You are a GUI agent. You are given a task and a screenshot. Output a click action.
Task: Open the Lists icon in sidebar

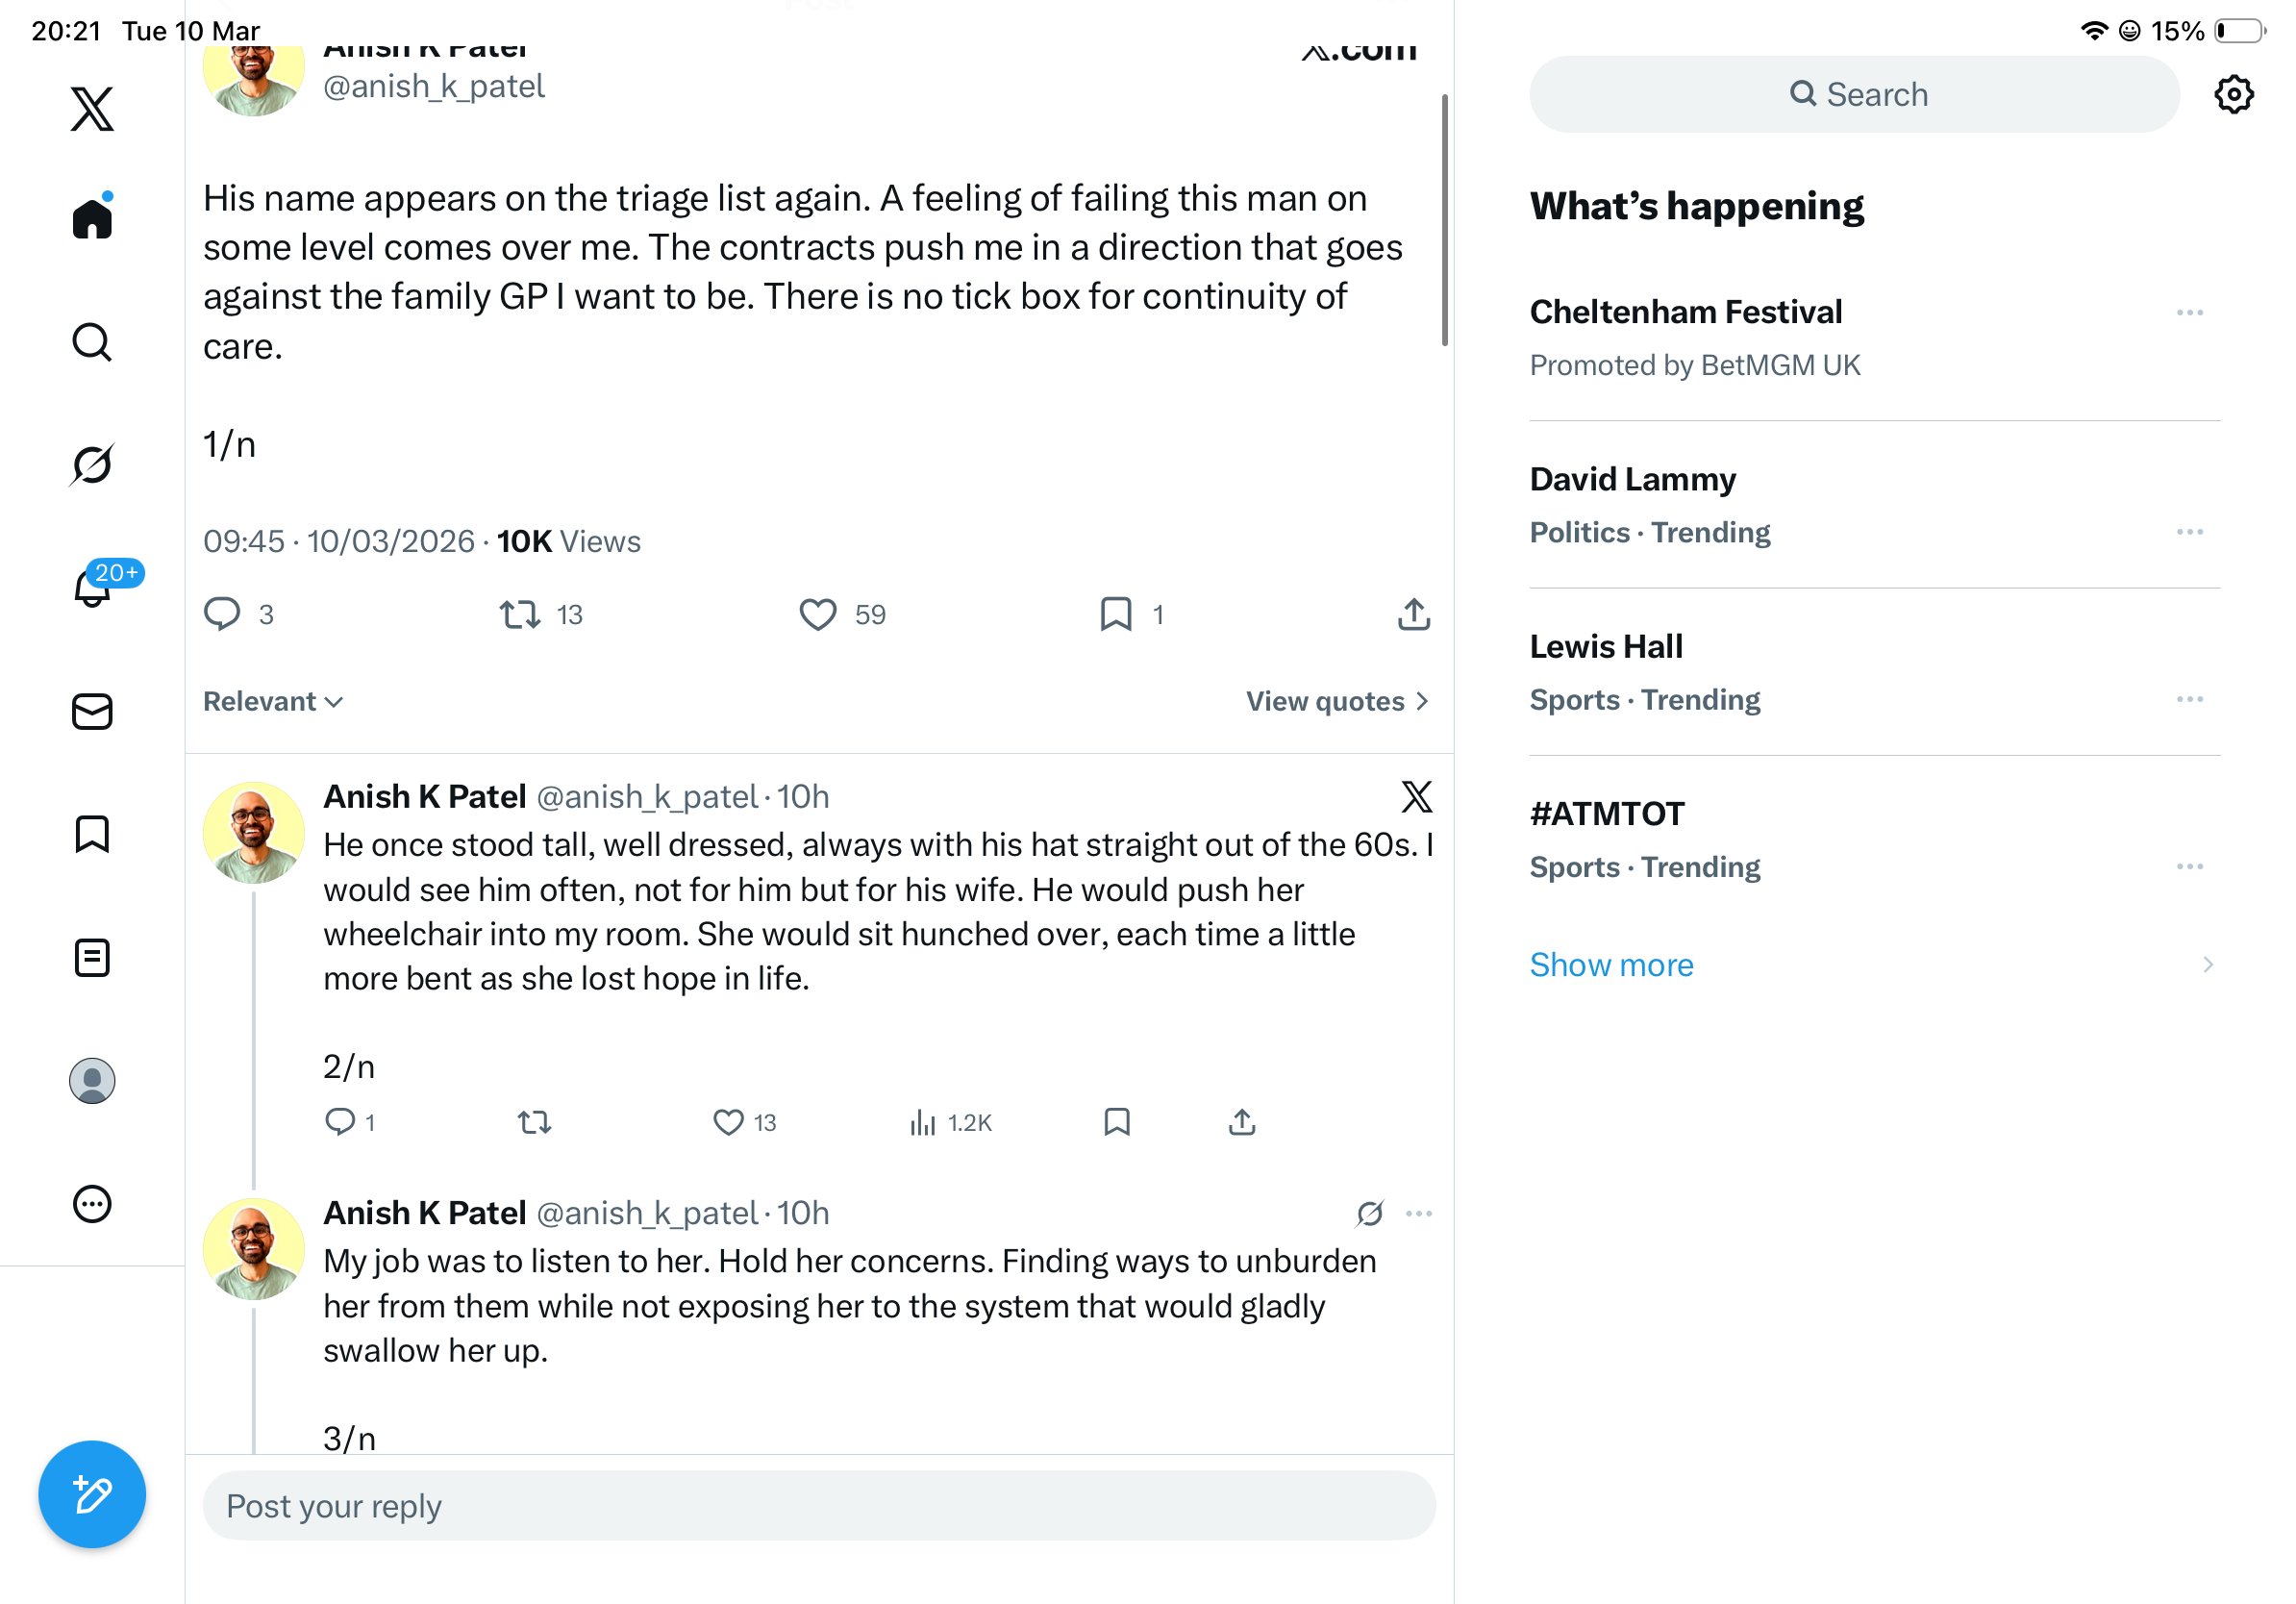92,957
